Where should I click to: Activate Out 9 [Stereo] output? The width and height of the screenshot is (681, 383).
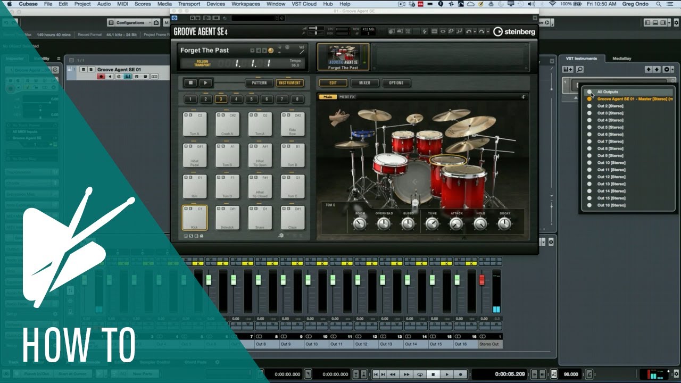click(x=628, y=155)
